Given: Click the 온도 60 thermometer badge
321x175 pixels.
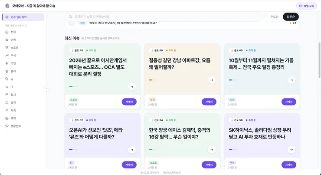Looking at the screenshot, I should click(x=237, y=50).
